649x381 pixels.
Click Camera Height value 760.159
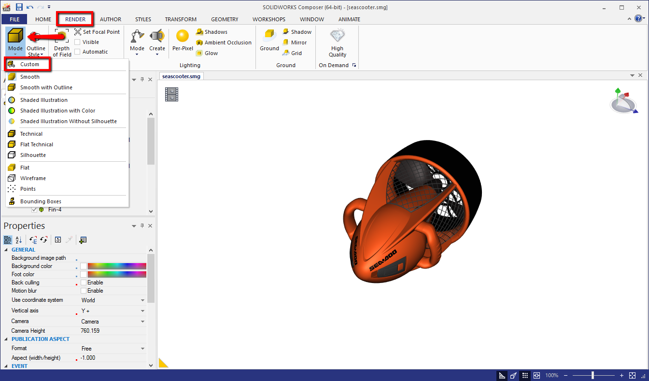click(x=90, y=331)
